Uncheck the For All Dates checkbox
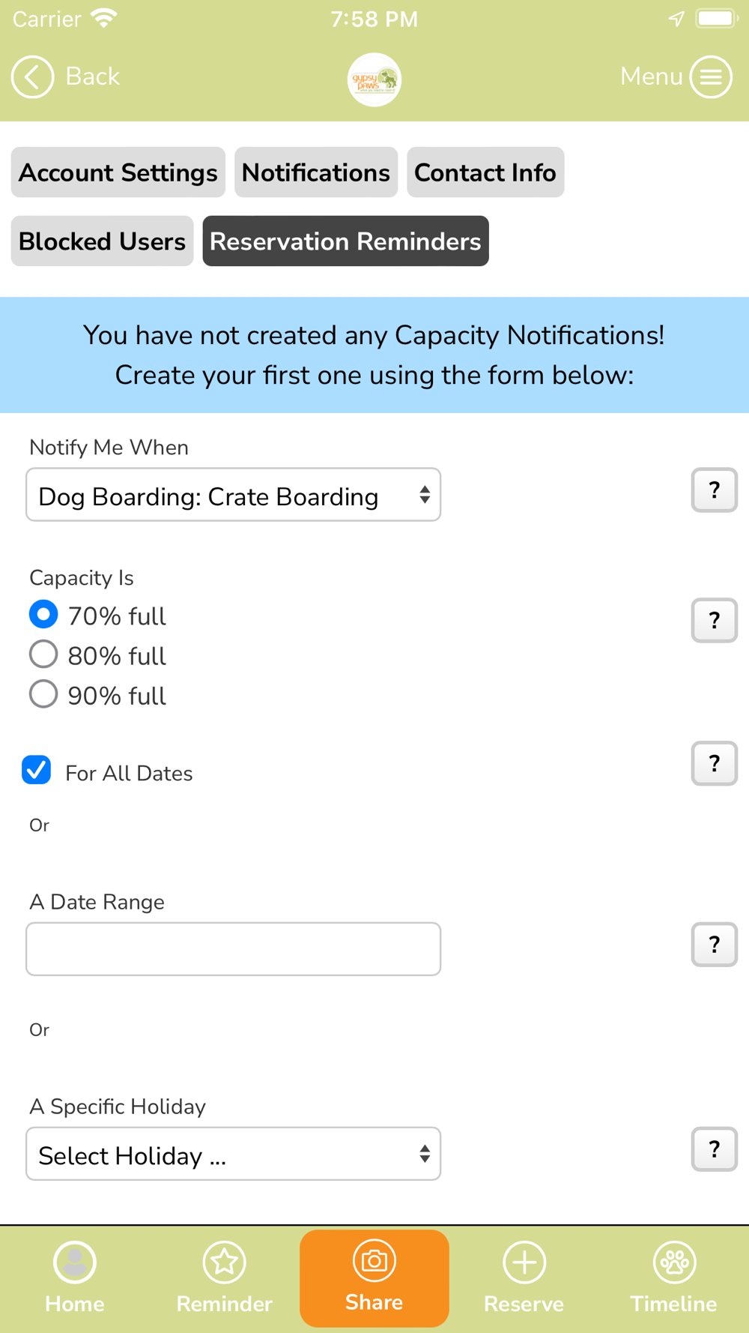 coord(37,770)
